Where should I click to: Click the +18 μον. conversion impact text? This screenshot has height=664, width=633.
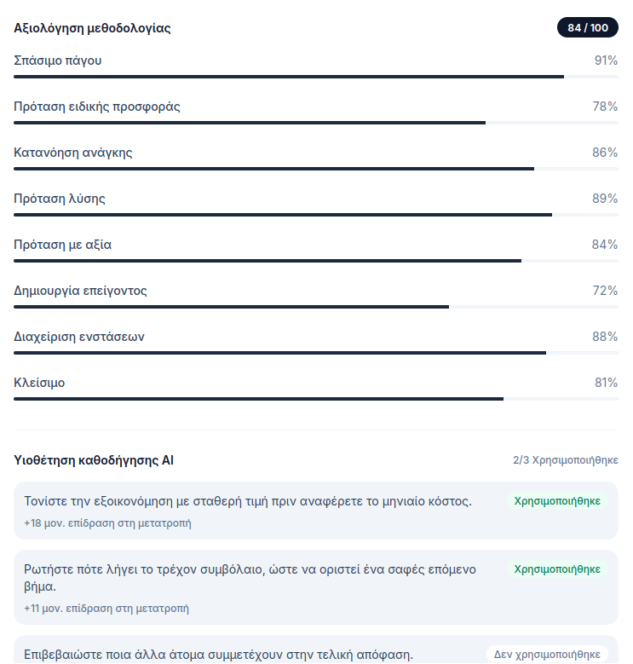(107, 523)
